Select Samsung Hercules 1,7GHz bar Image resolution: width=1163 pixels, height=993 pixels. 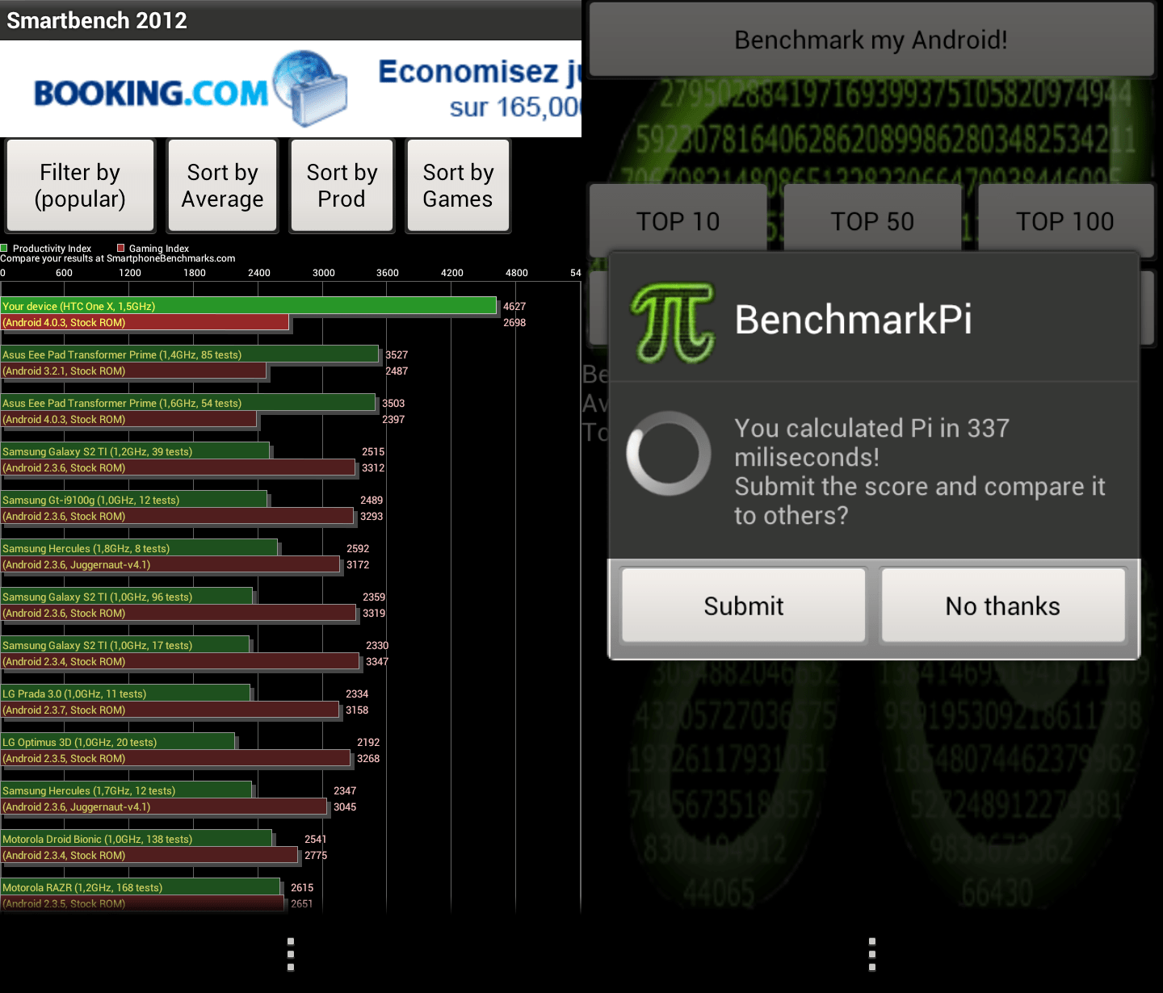coord(126,790)
